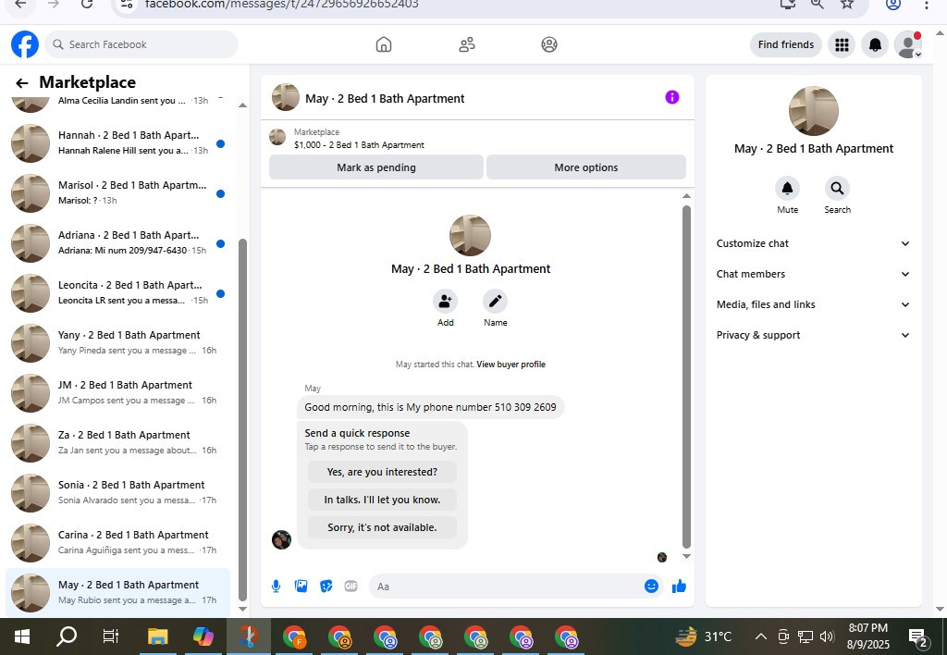The height and width of the screenshot is (655, 947).
Task: Open Task View on the taskbar
Action: click(111, 636)
